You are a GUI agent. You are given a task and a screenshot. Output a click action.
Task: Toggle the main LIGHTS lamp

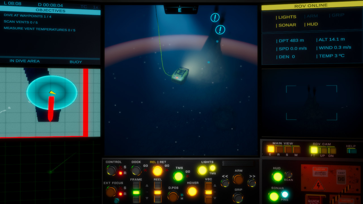[x=202, y=170]
